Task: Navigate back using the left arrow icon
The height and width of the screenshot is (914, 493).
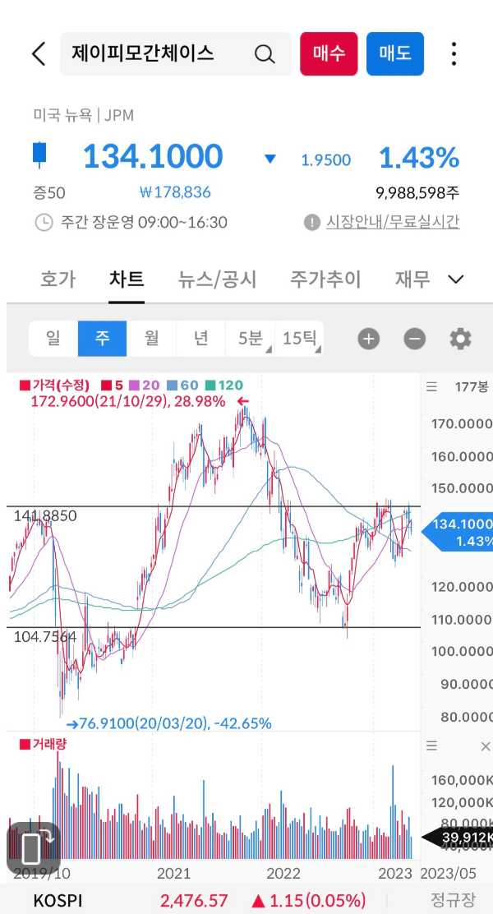Action: click(37, 53)
